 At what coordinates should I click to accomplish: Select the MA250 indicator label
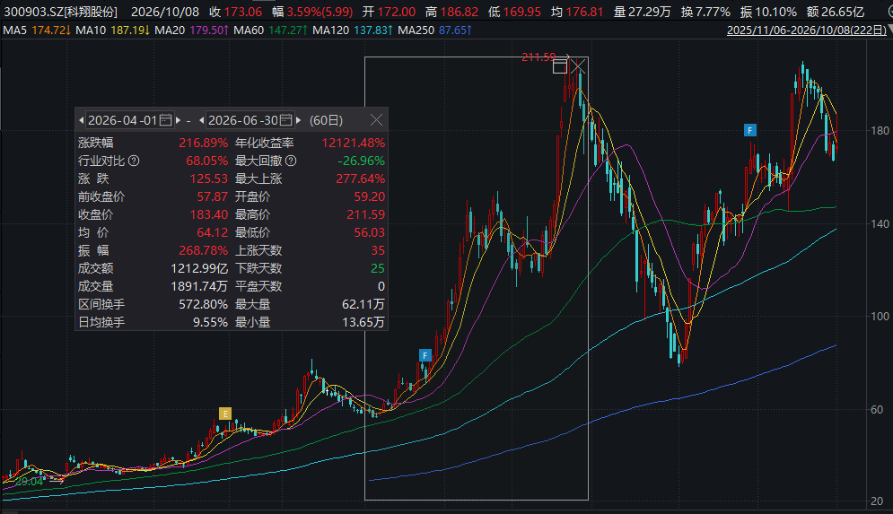(x=416, y=30)
